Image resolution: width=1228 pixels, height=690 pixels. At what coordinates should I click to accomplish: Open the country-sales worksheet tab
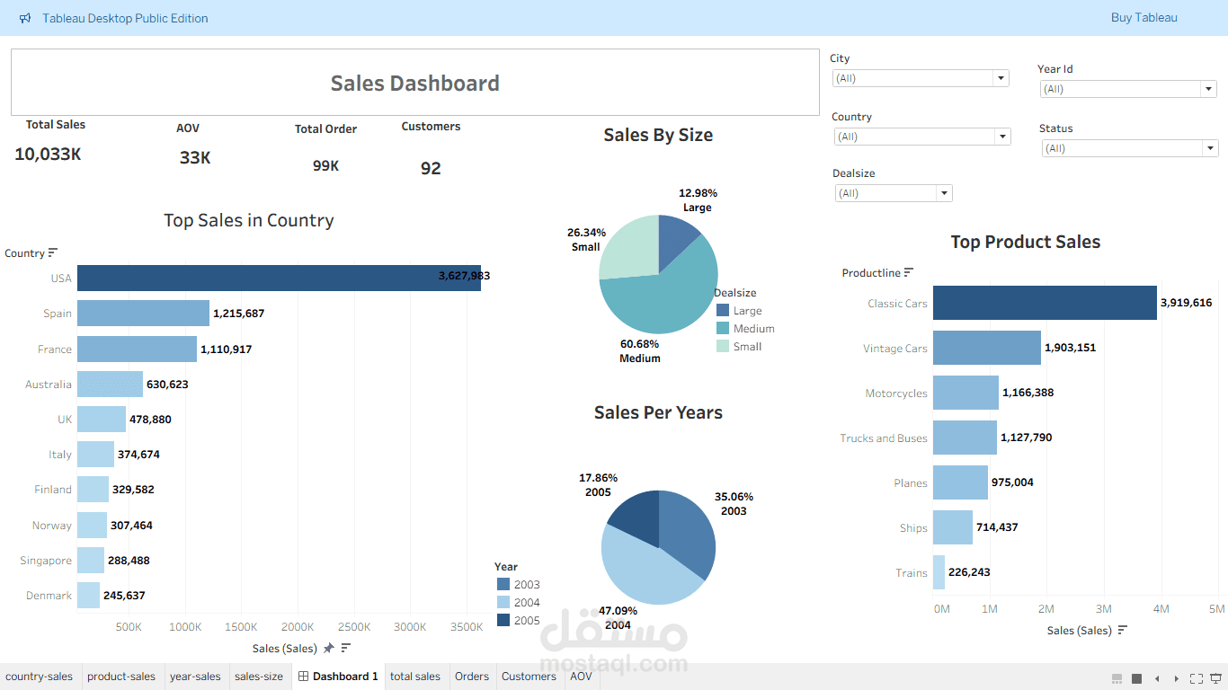pos(40,677)
